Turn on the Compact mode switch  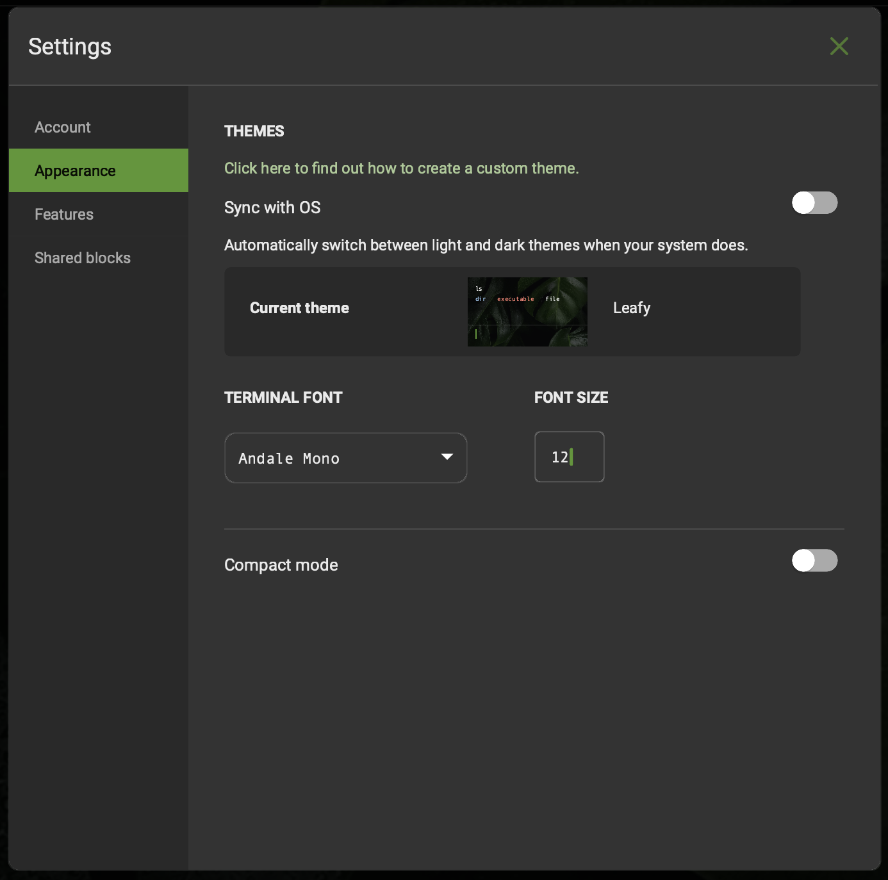click(x=814, y=560)
